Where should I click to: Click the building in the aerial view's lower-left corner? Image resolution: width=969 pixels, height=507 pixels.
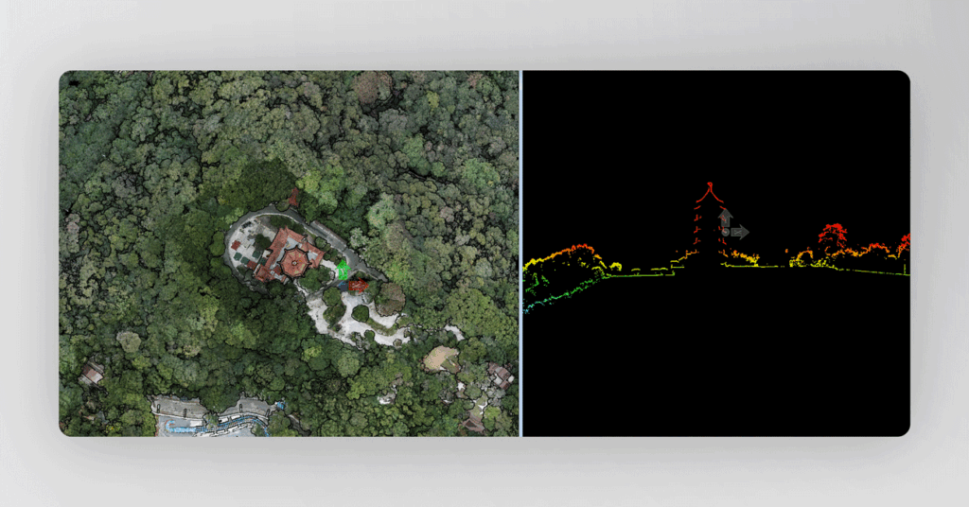(x=92, y=374)
